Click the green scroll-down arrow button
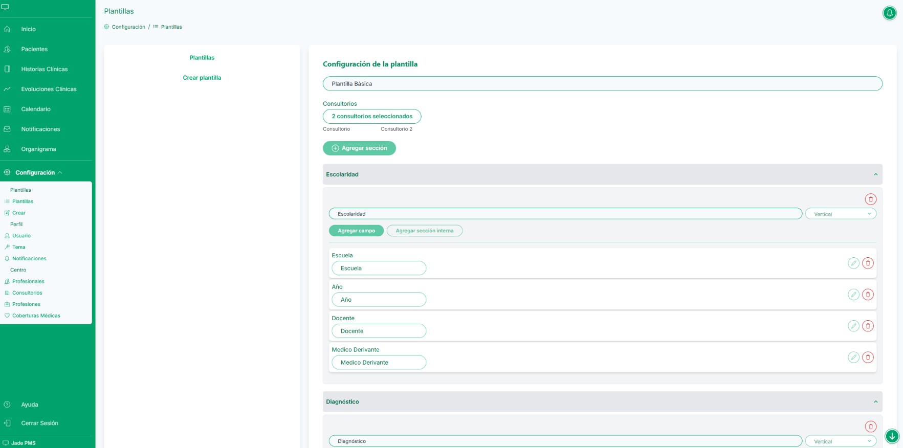Image resolution: width=903 pixels, height=448 pixels. [892, 436]
